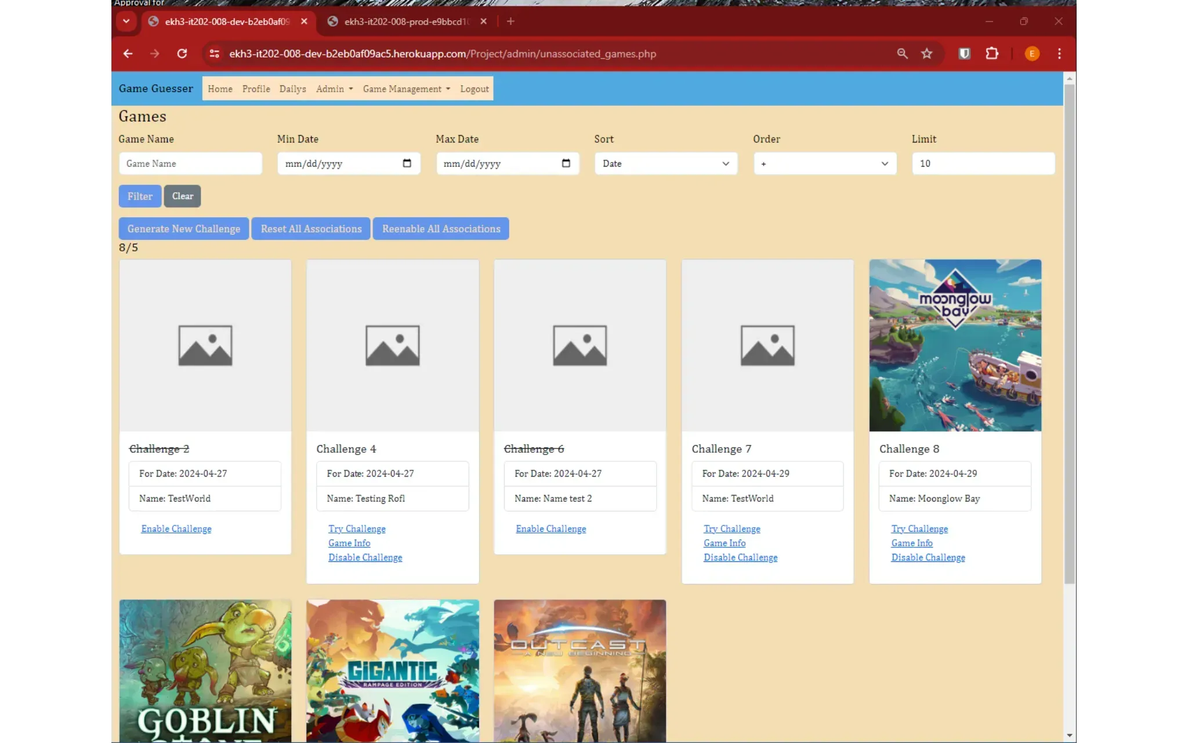This screenshot has width=1188, height=743.
Task: Enable Challenge 2 via link
Action: point(176,529)
